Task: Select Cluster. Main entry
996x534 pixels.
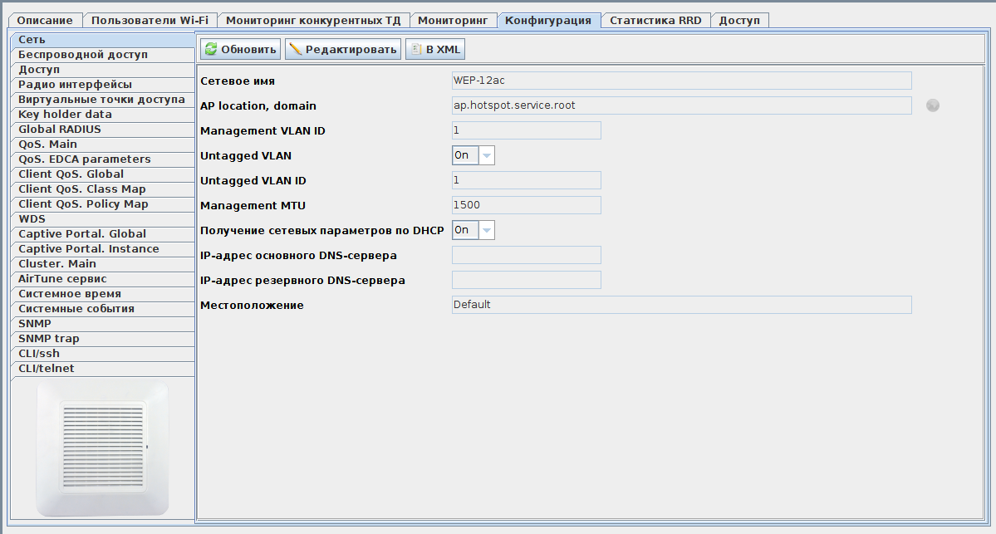Action: pyautogui.click(x=103, y=263)
